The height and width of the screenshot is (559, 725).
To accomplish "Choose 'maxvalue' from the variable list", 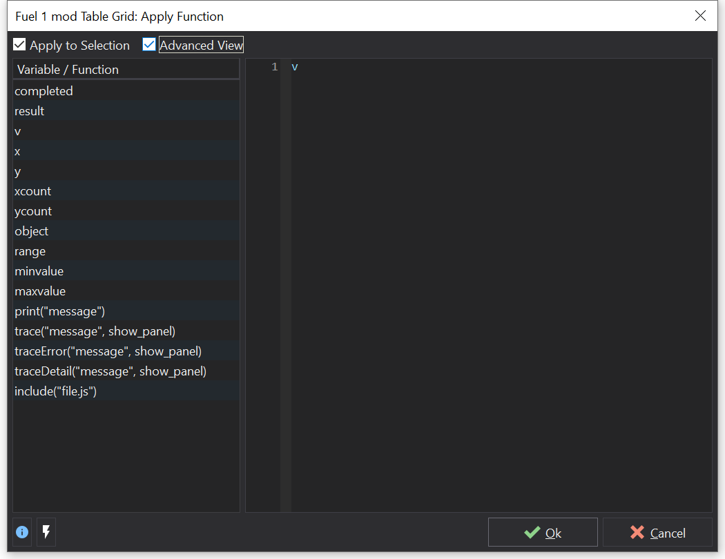I will click(40, 291).
